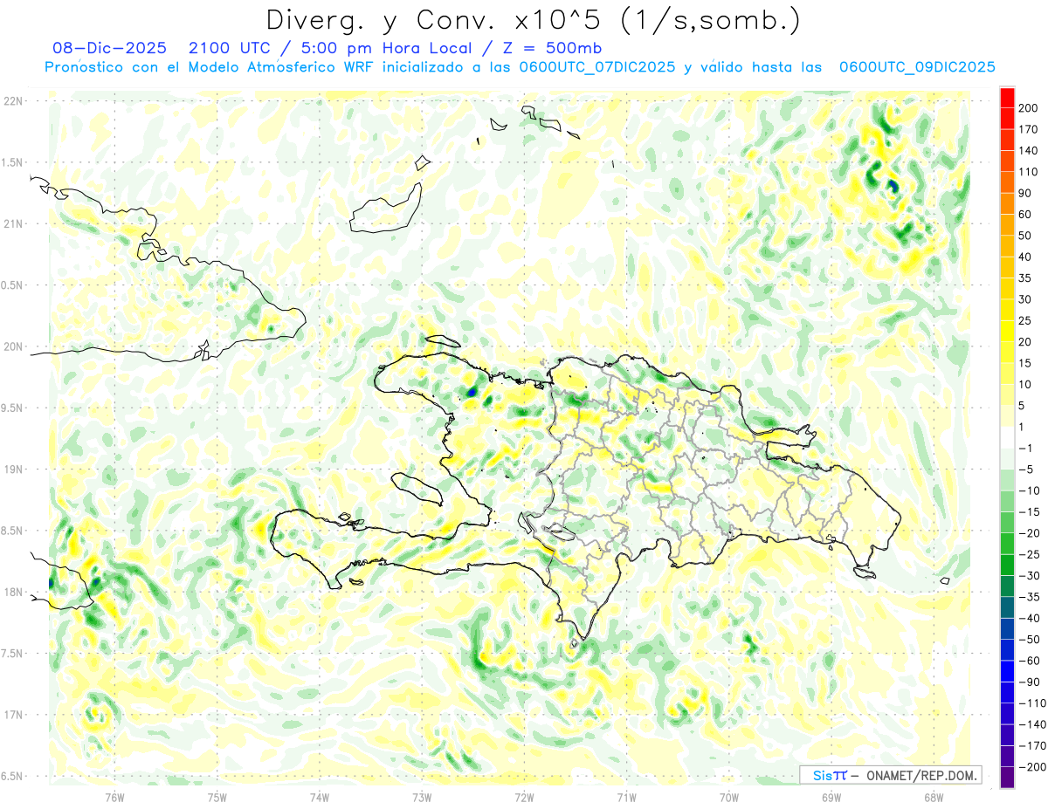Click the green swatch between -20 and -25
Image resolution: width=1048 pixels, height=809 pixels.
[1007, 545]
